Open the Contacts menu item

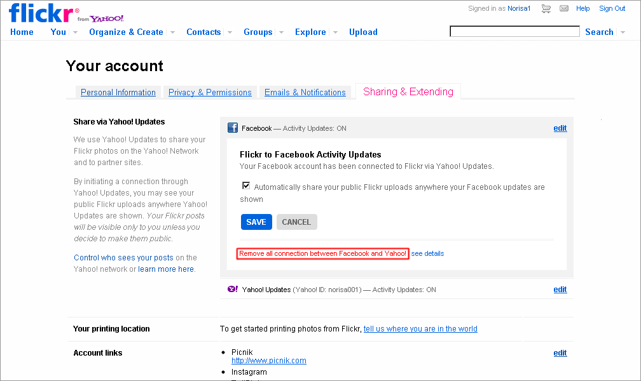pos(203,32)
